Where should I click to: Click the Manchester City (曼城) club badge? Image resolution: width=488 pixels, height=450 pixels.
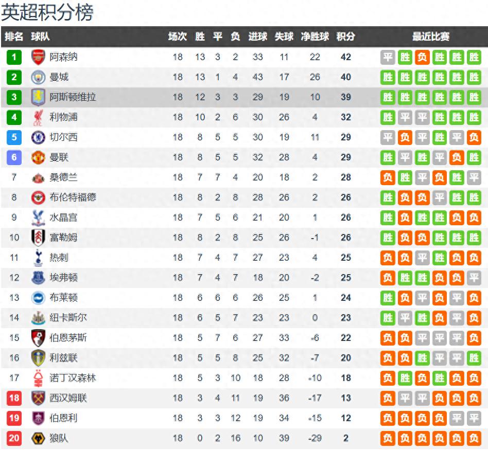38,77
